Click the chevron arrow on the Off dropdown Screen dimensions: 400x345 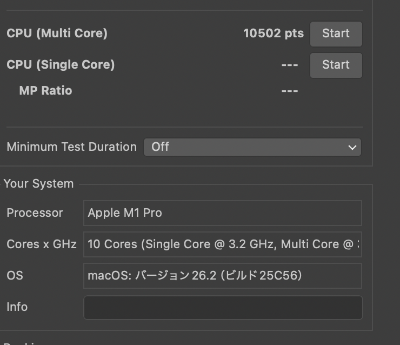pyautogui.click(x=352, y=147)
